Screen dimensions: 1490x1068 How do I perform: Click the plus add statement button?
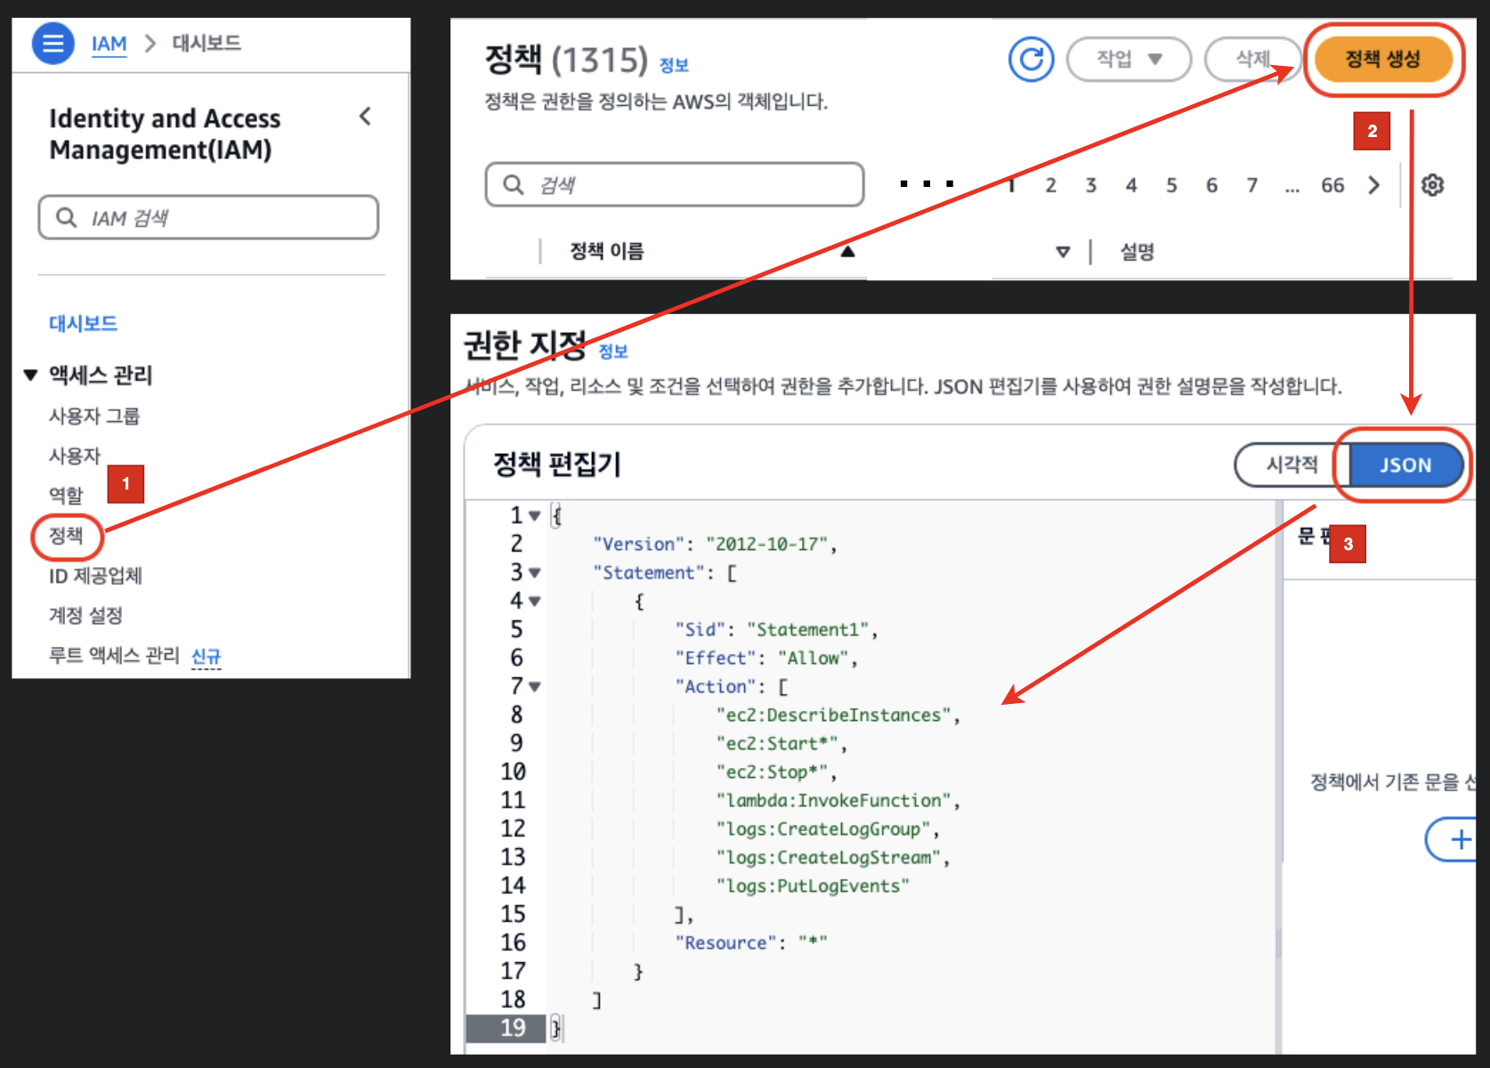1459,839
